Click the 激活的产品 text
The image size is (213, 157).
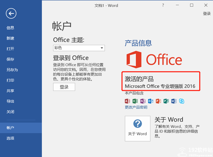coord(139,79)
